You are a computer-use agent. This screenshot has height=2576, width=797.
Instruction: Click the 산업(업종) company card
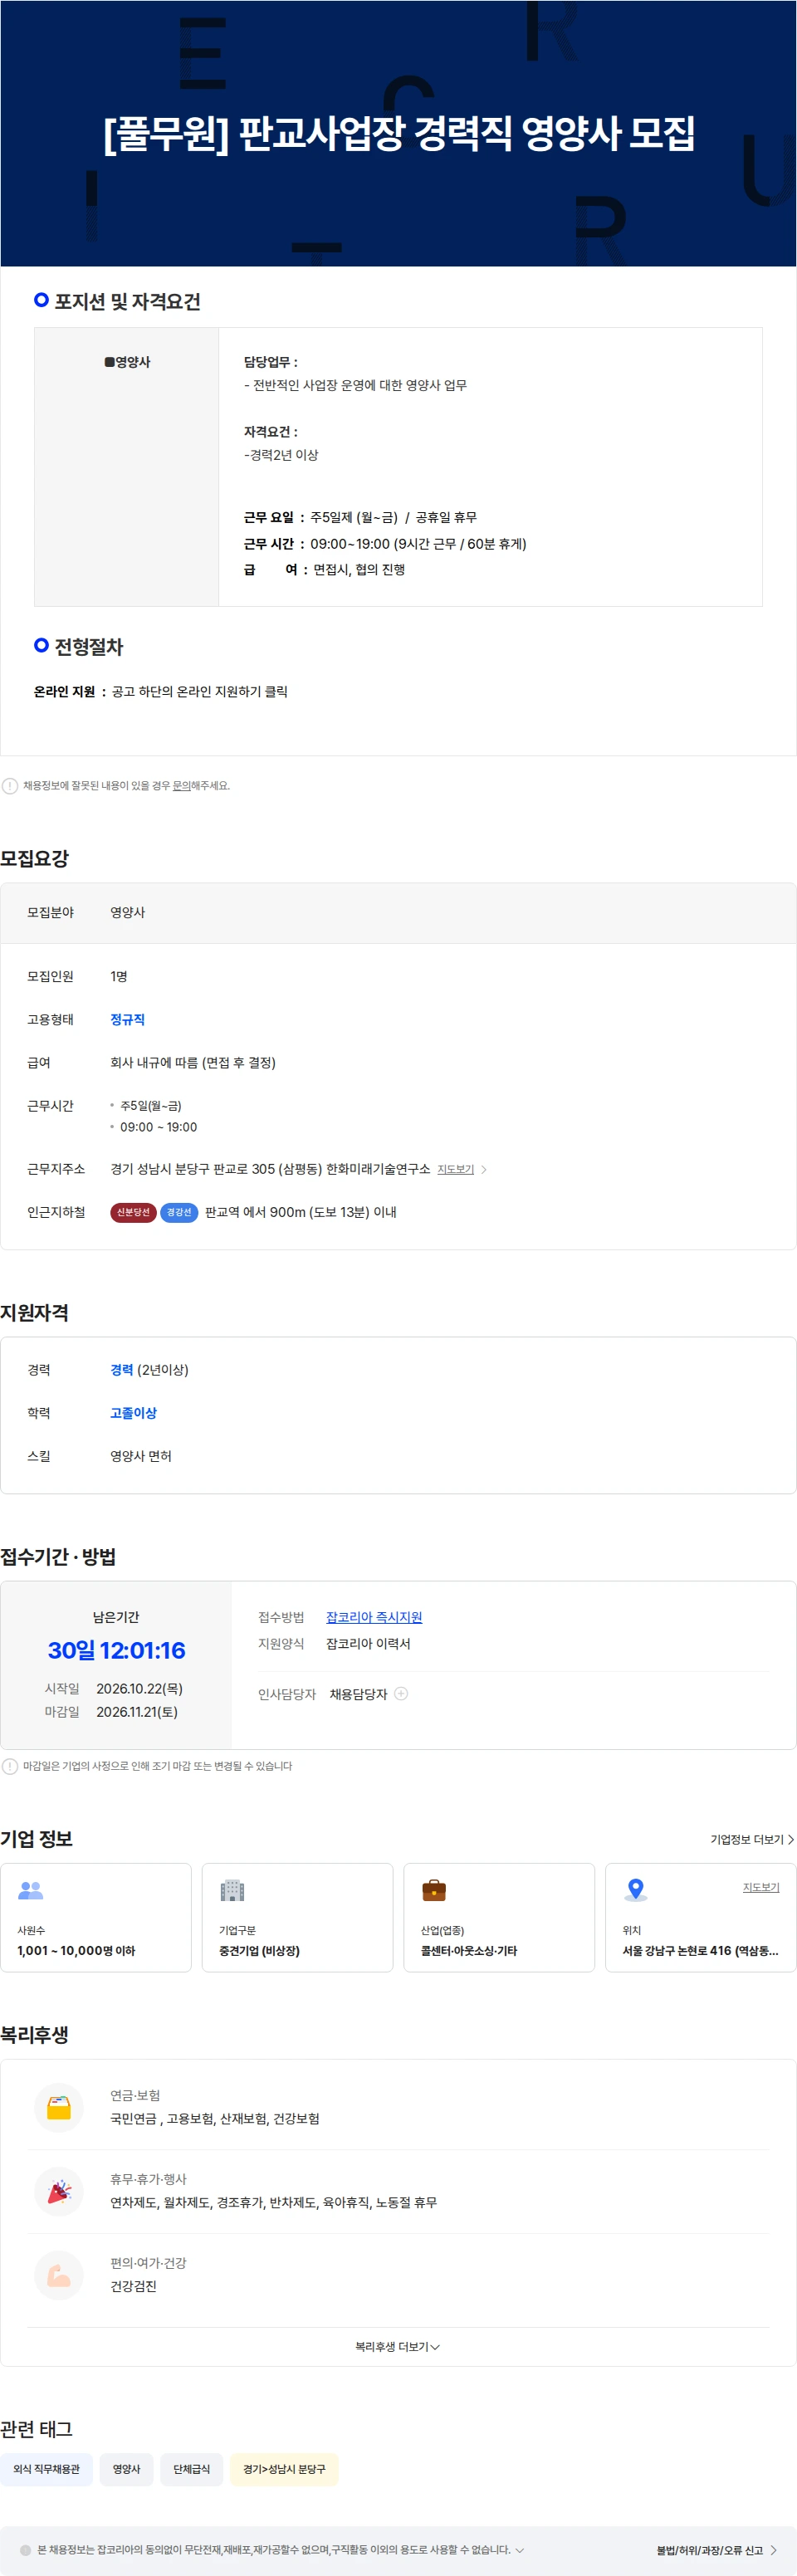[x=499, y=1918]
